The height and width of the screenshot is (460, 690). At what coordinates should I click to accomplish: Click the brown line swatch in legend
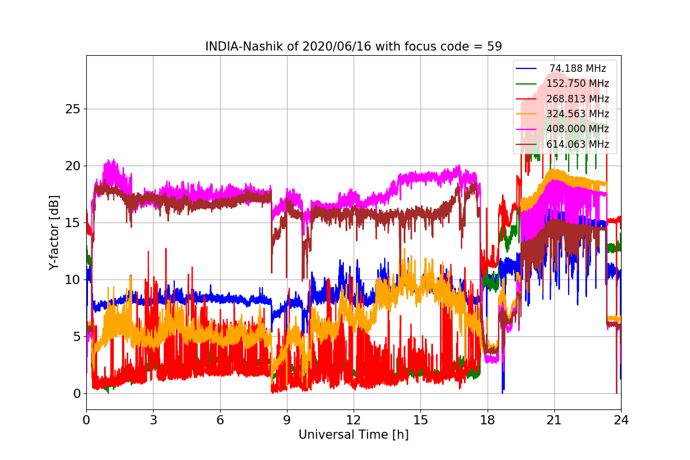point(526,144)
